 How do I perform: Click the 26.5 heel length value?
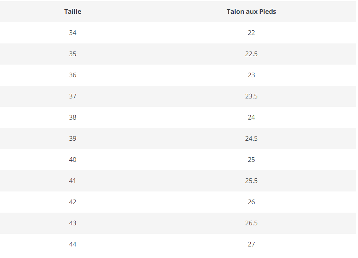[251, 223]
